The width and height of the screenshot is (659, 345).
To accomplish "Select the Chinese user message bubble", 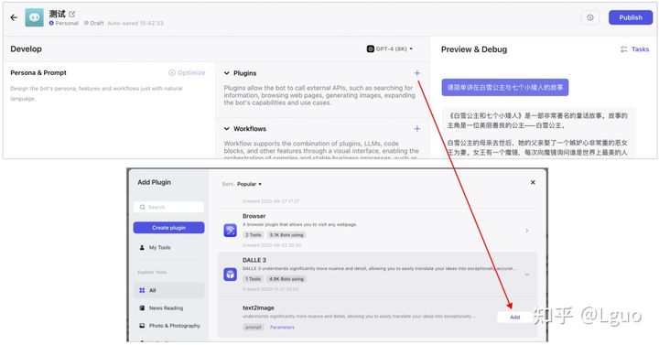I will pyautogui.click(x=504, y=88).
